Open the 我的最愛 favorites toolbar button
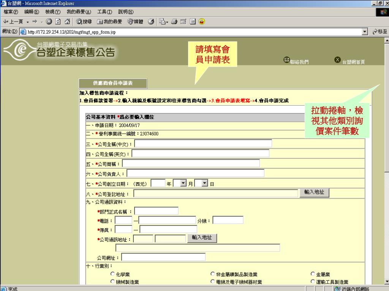The image size is (389, 291). (110, 22)
